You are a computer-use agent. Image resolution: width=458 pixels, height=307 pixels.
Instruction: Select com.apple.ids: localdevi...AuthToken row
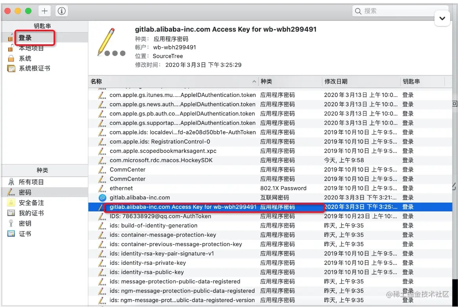pos(270,132)
